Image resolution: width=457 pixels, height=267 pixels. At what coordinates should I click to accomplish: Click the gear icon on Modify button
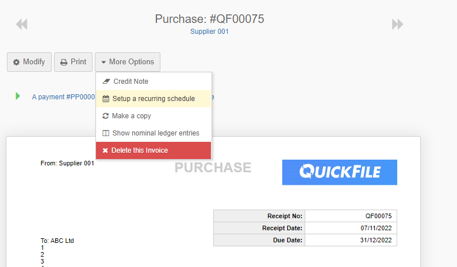(16, 62)
